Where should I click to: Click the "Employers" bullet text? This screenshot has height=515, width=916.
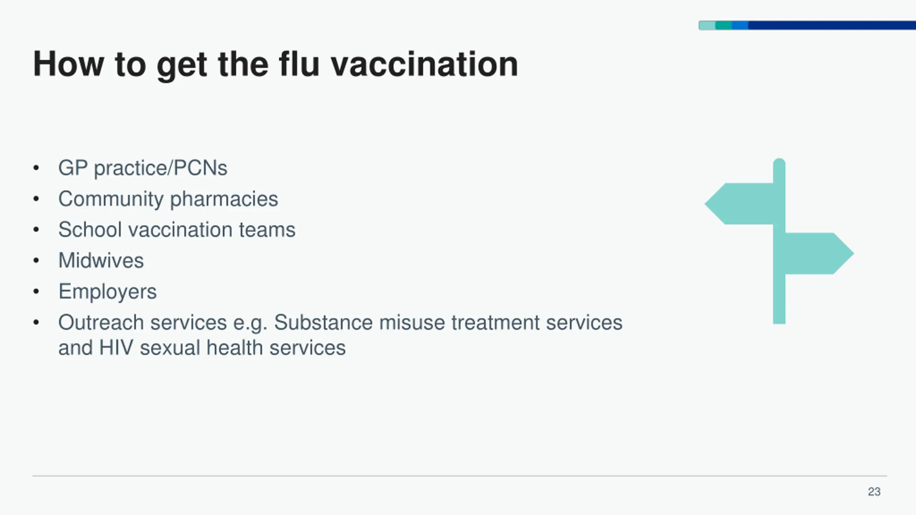[x=107, y=291]
